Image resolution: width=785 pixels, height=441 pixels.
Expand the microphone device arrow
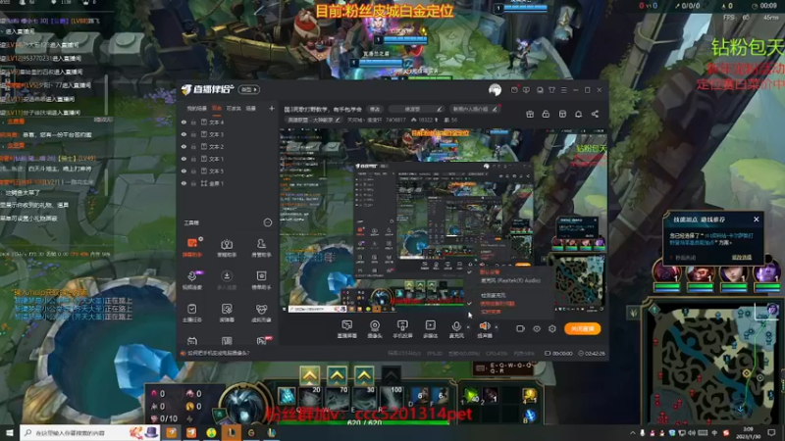pos(468,327)
